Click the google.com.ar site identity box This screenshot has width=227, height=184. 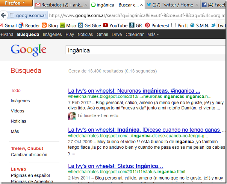pyautogui.click(x=28, y=15)
